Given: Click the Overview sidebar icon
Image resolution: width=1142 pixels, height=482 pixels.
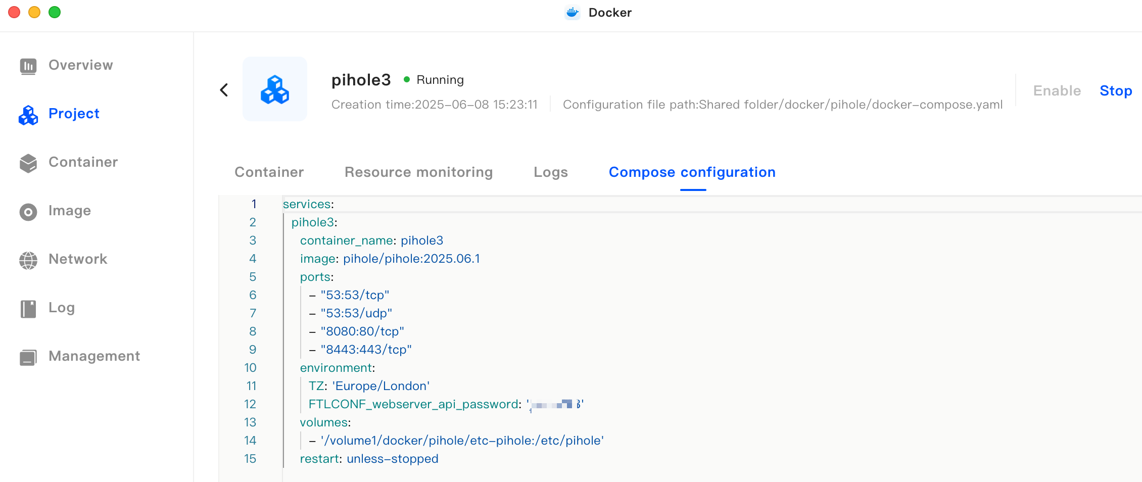Looking at the screenshot, I should pos(28,66).
